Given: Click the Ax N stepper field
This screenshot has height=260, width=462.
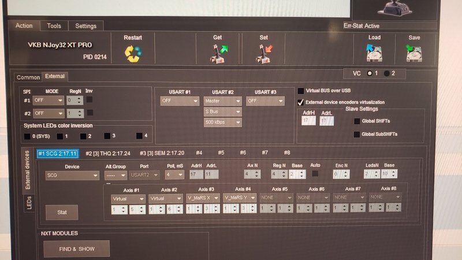Looking at the screenshot, I should pos(252,174).
